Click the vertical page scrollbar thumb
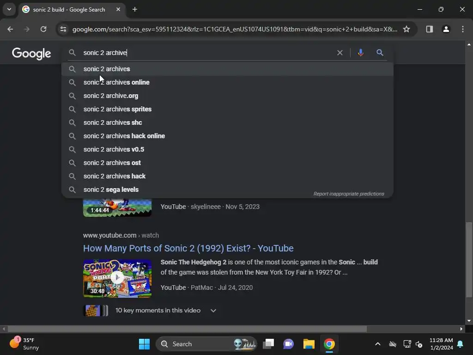The width and height of the screenshot is (473, 355). [x=469, y=260]
